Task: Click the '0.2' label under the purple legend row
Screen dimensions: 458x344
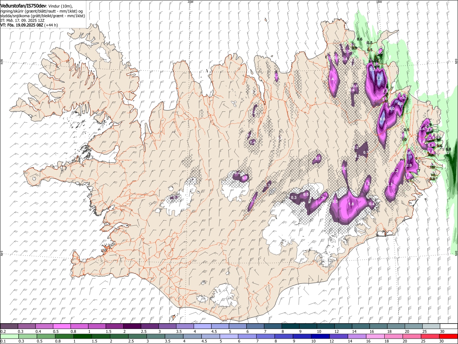Action: [3, 331]
